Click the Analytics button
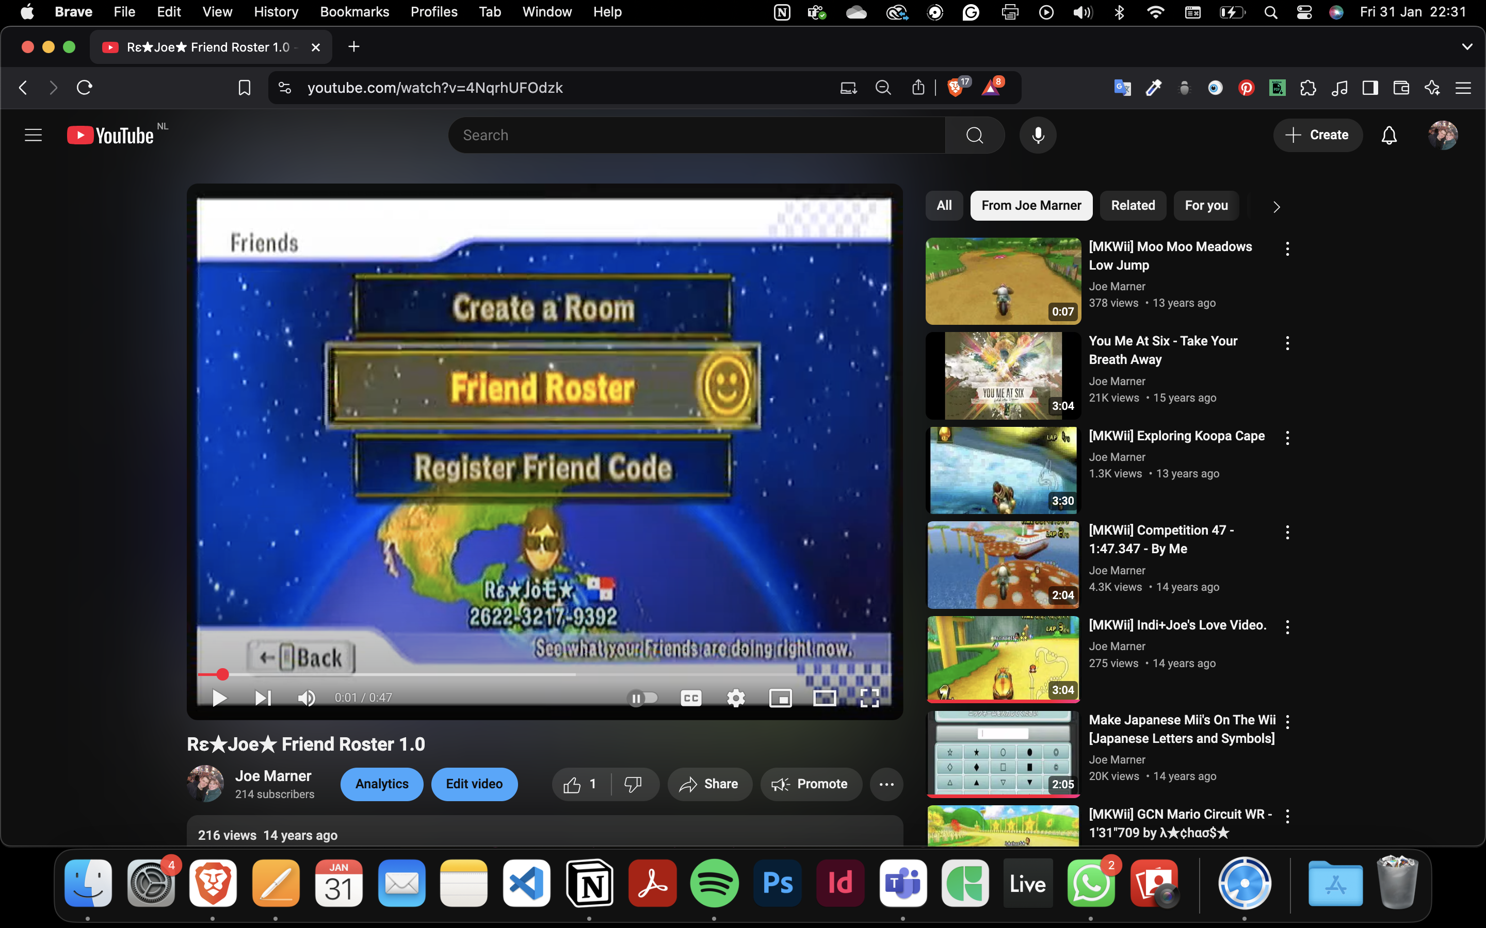Viewport: 1486px width, 928px height. click(381, 784)
